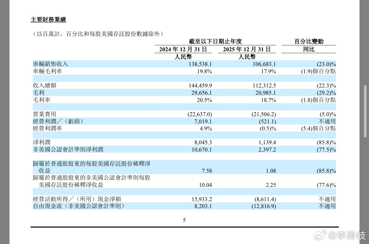This screenshot has height=244, width=369.
Task: Click the 截至以下日期止年度 header
Action: pyautogui.click(x=215, y=42)
